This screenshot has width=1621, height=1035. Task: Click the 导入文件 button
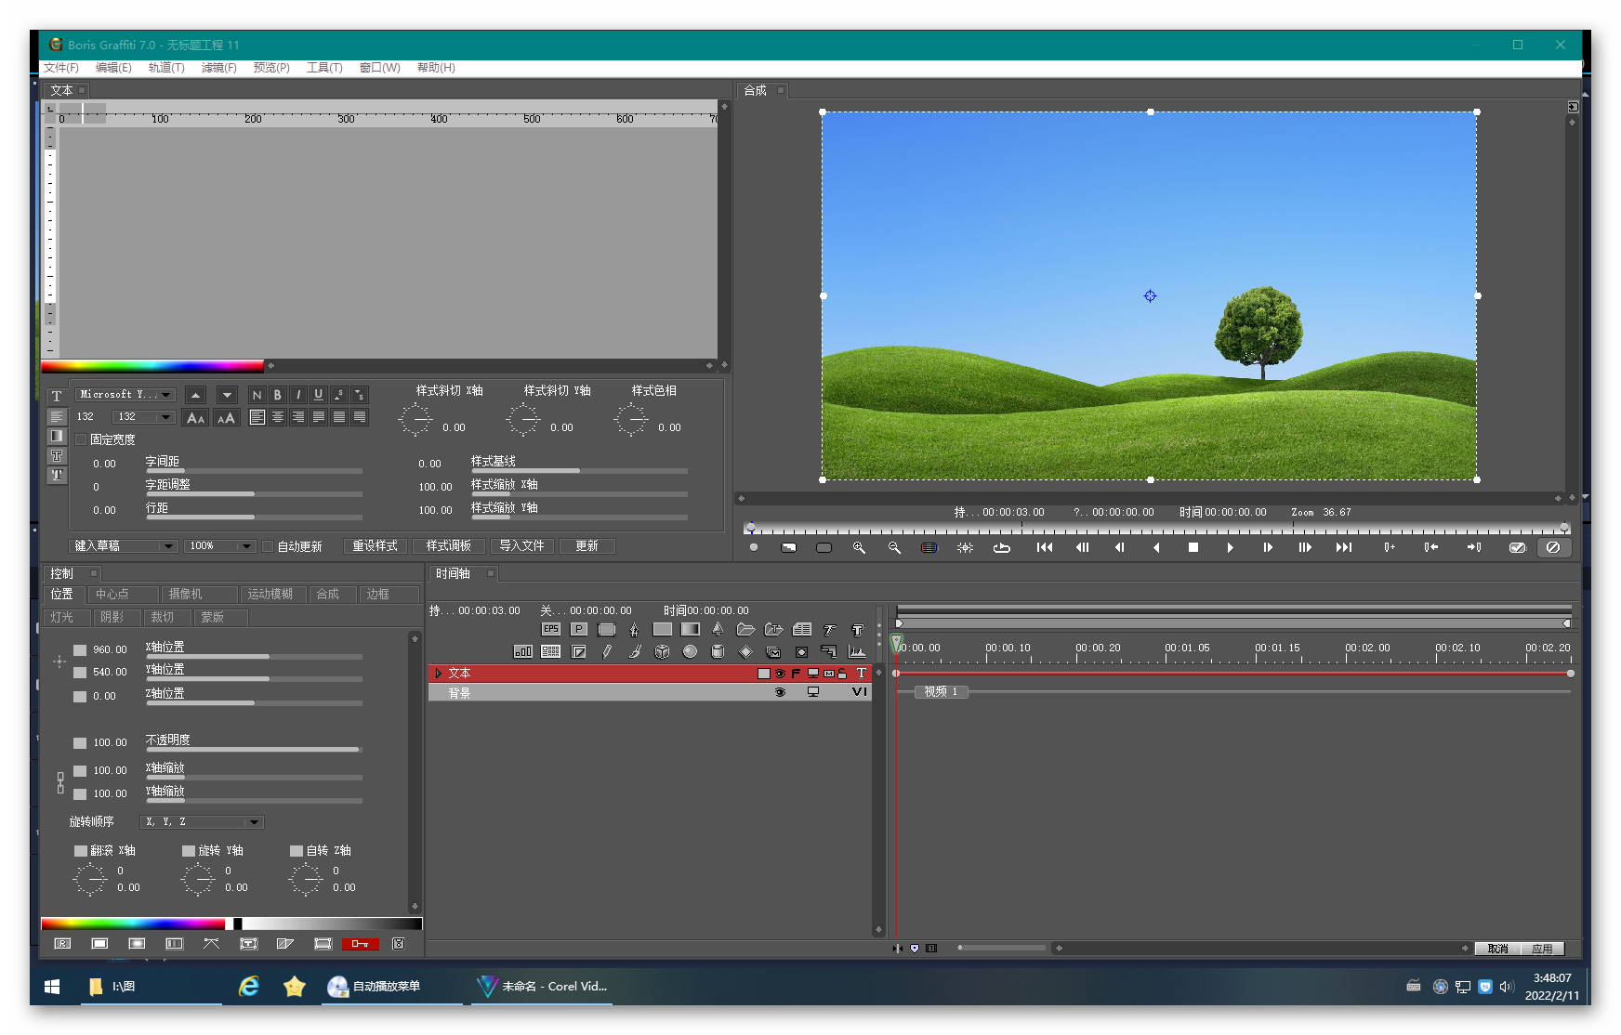(x=521, y=546)
